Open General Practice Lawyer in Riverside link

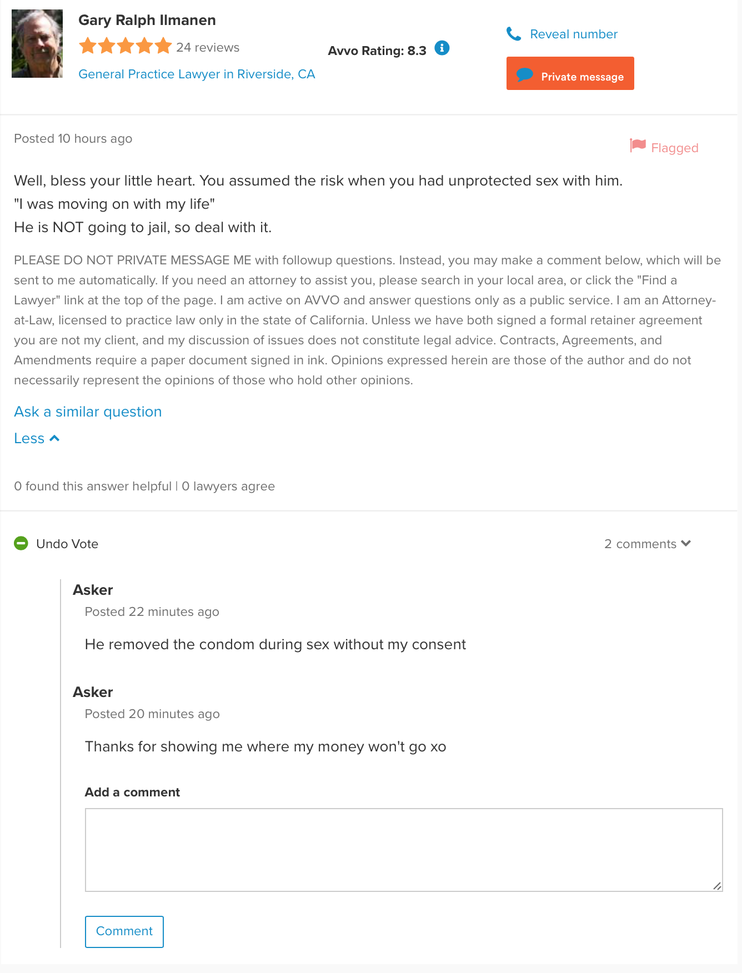197,74
